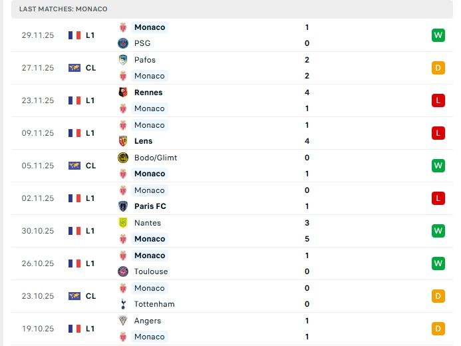Click the Last Matches: Monaco header
The width and height of the screenshot is (461, 346).
[63, 9]
